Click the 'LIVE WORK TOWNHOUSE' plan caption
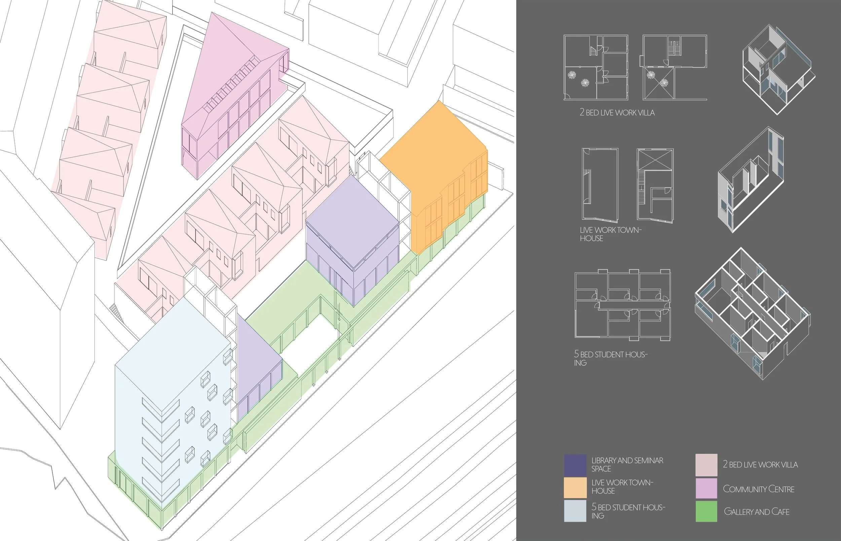Viewport: 841px width, 541px height. (610, 234)
